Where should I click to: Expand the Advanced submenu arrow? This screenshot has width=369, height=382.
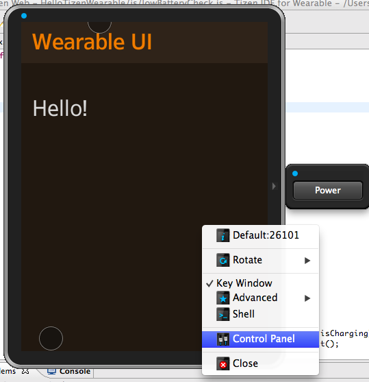pos(307,298)
